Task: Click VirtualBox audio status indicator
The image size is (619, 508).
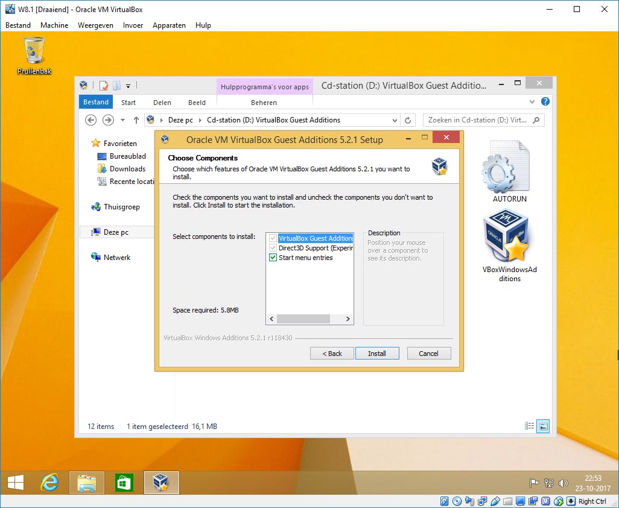Action: tap(470, 501)
